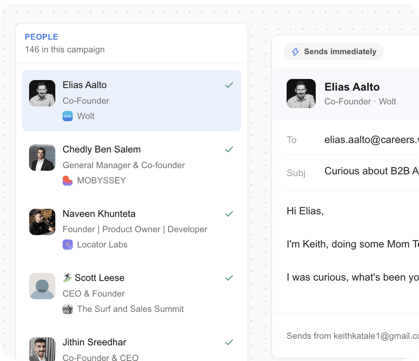
Task: Click the MOBYSSEY company name
Action: 101,180
